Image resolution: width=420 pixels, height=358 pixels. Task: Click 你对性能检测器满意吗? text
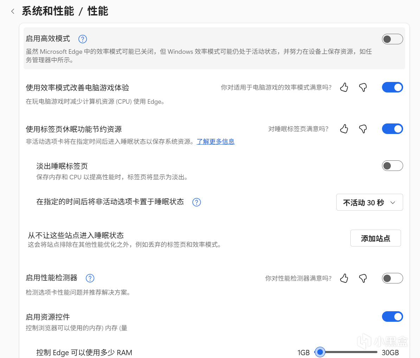[x=298, y=279]
